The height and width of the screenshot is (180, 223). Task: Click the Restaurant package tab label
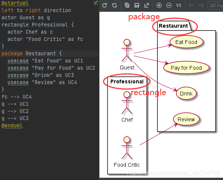(x=173, y=26)
